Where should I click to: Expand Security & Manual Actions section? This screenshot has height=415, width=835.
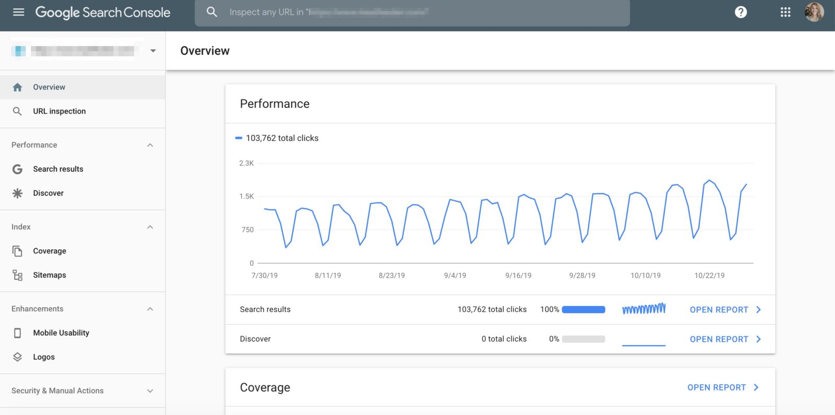pyautogui.click(x=150, y=391)
